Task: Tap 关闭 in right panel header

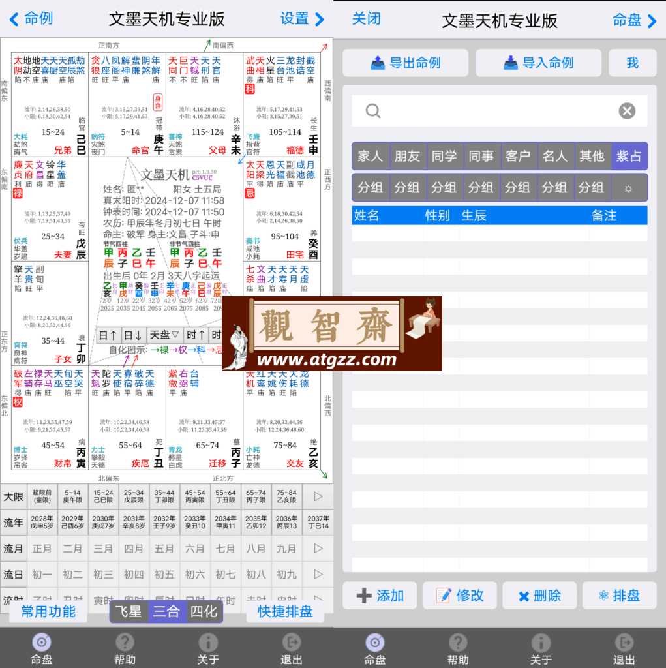Action: click(367, 19)
